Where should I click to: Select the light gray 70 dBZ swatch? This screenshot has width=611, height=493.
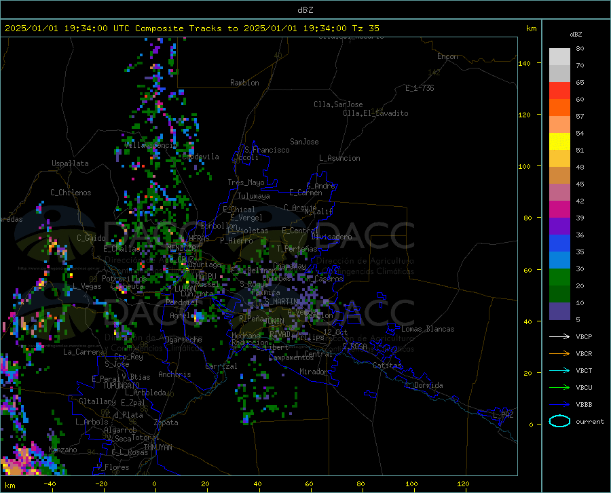coord(559,57)
